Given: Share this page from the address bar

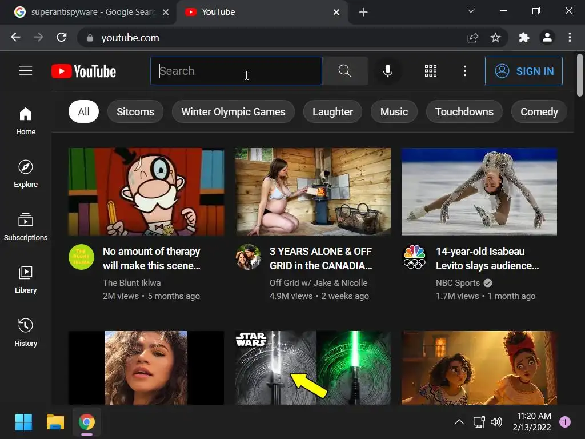Looking at the screenshot, I should (x=472, y=38).
